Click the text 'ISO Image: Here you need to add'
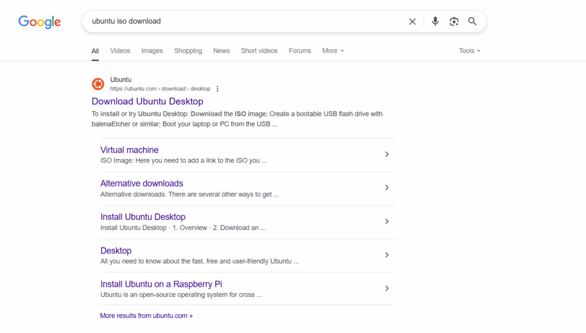586x333 pixels. (x=184, y=161)
